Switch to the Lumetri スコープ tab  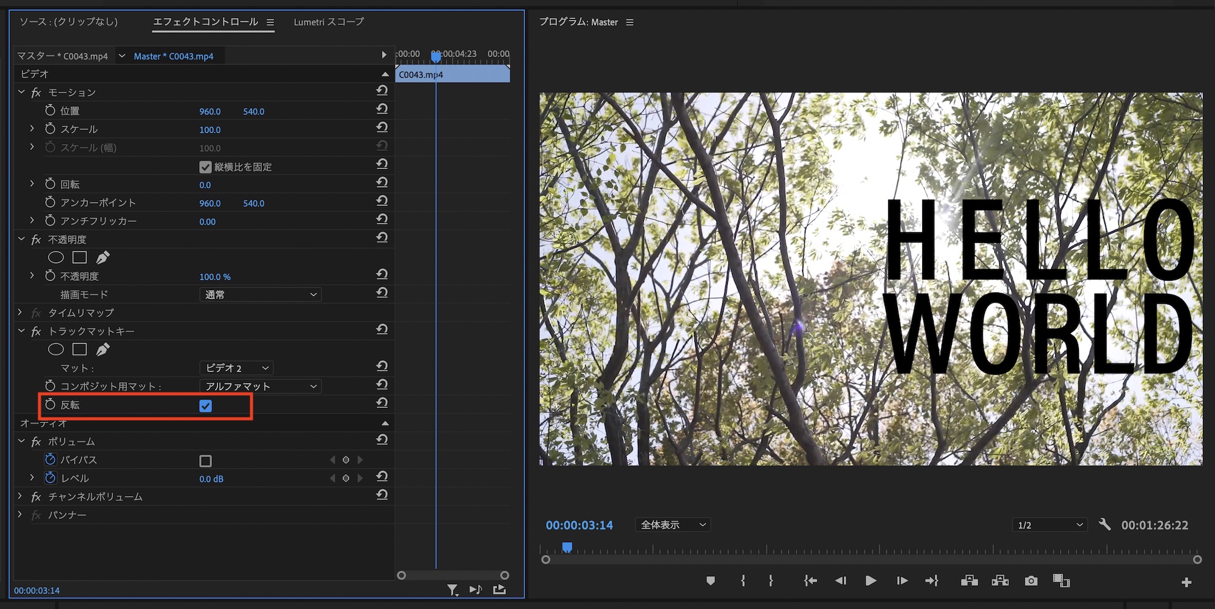pos(329,22)
